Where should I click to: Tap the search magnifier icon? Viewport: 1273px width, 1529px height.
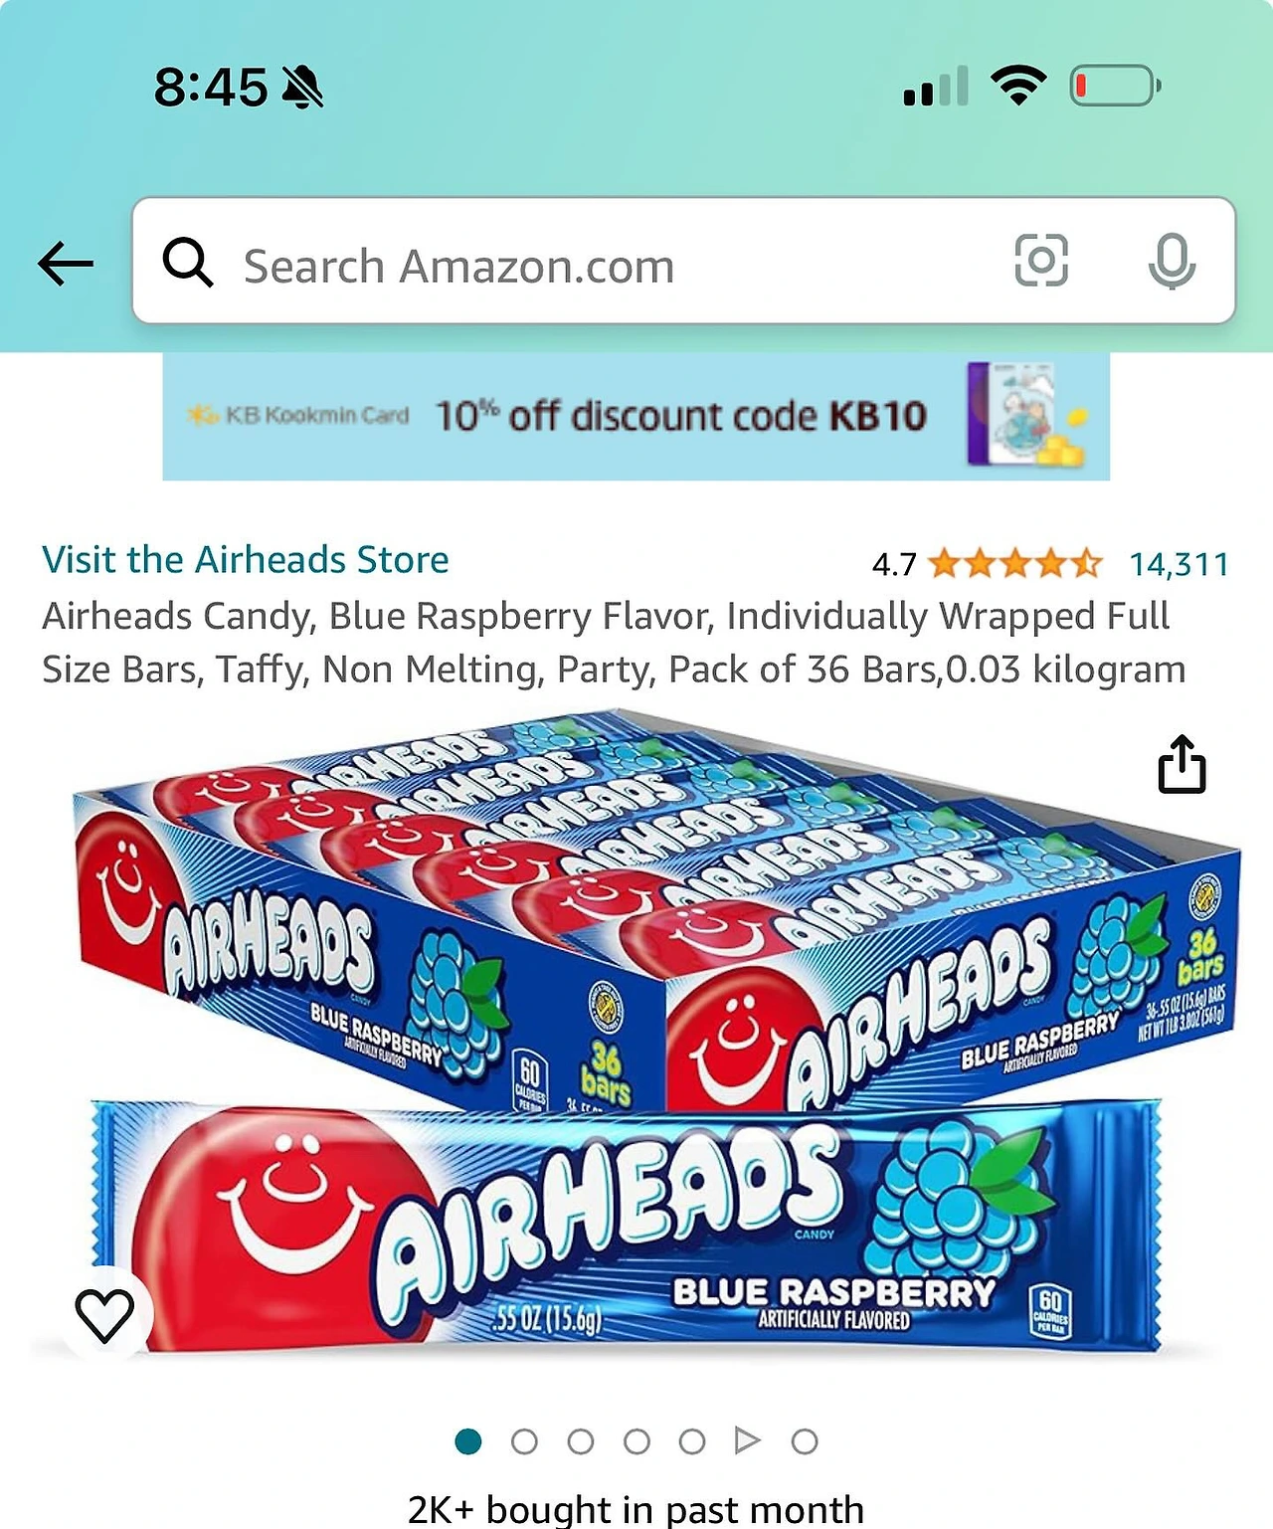(x=188, y=264)
